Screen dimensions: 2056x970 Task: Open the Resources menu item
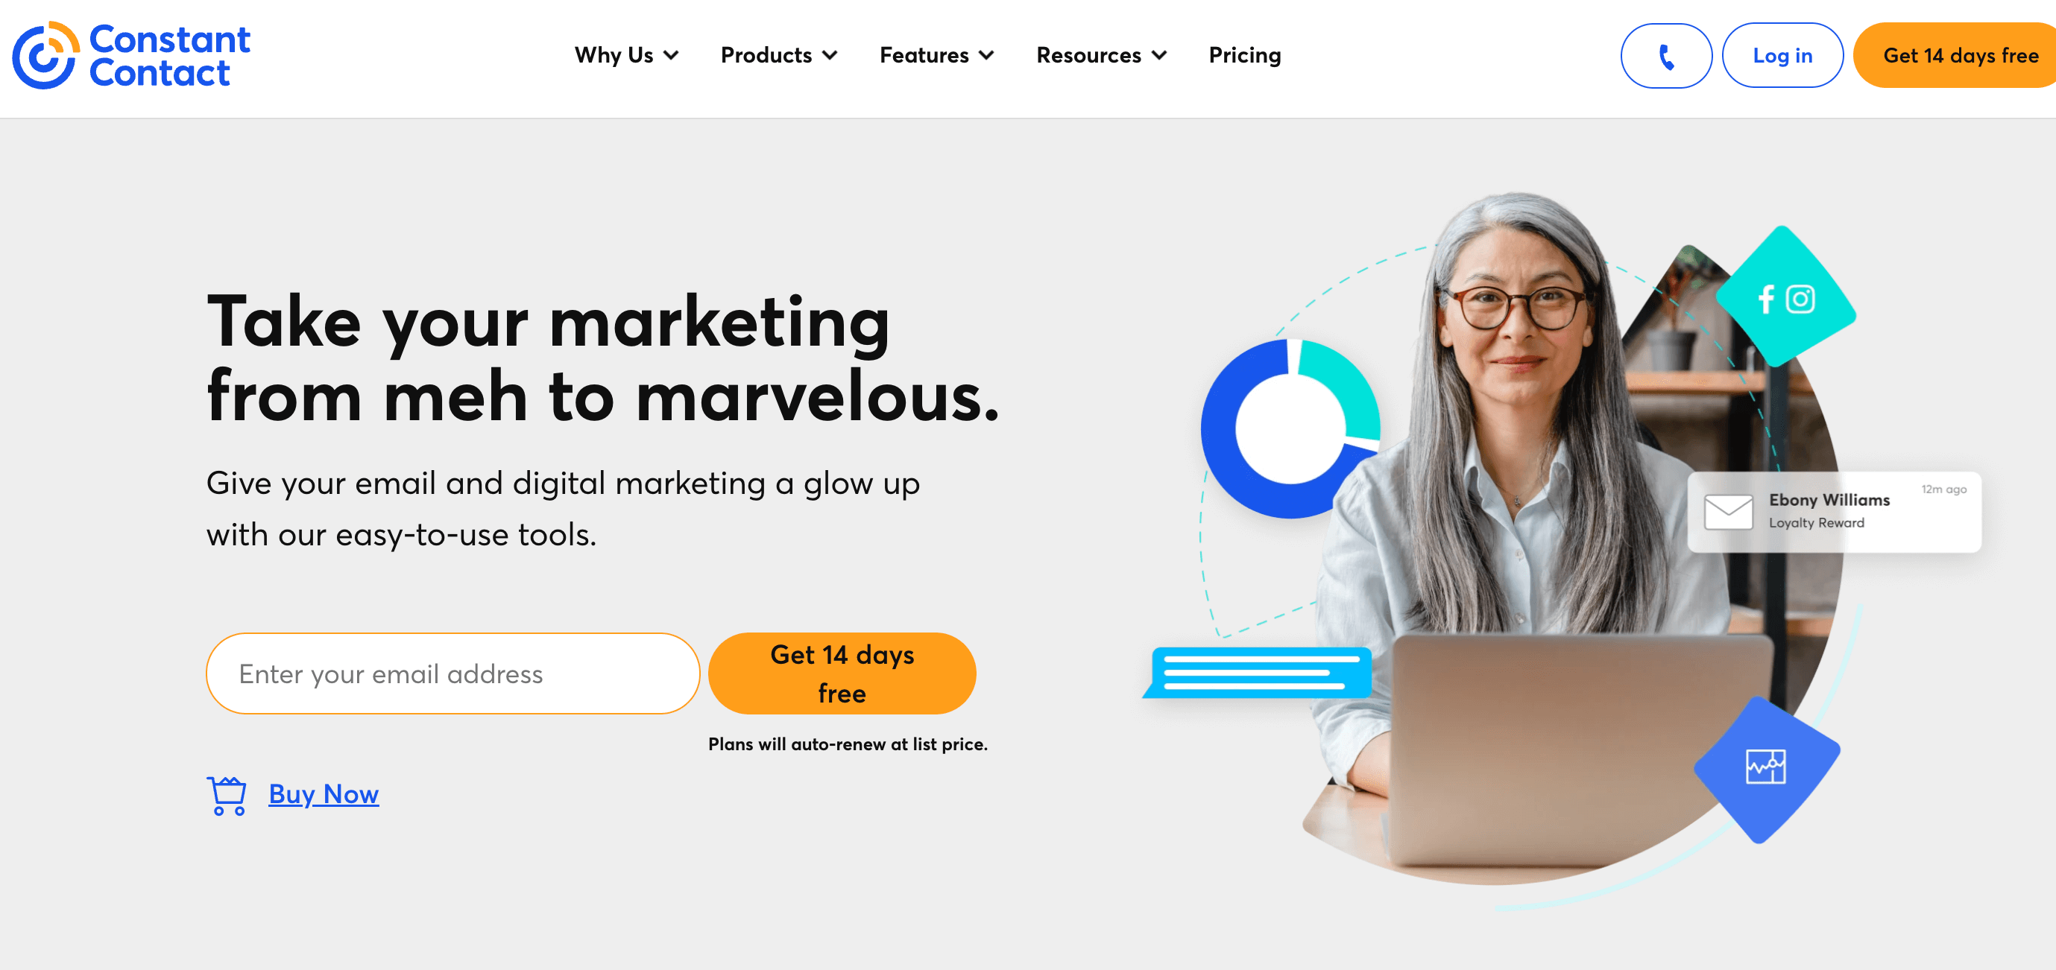pyautogui.click(x=1102, y=55)
